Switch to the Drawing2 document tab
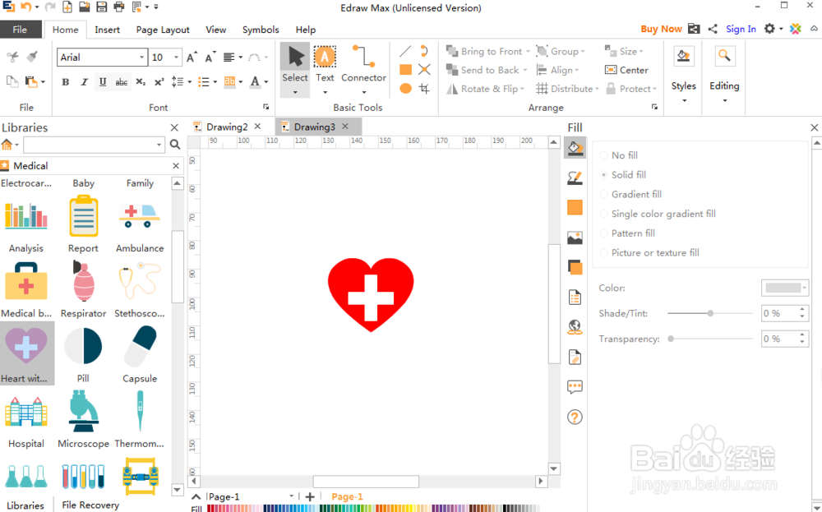This screenshot has width=822, height=512. point(227,127)
